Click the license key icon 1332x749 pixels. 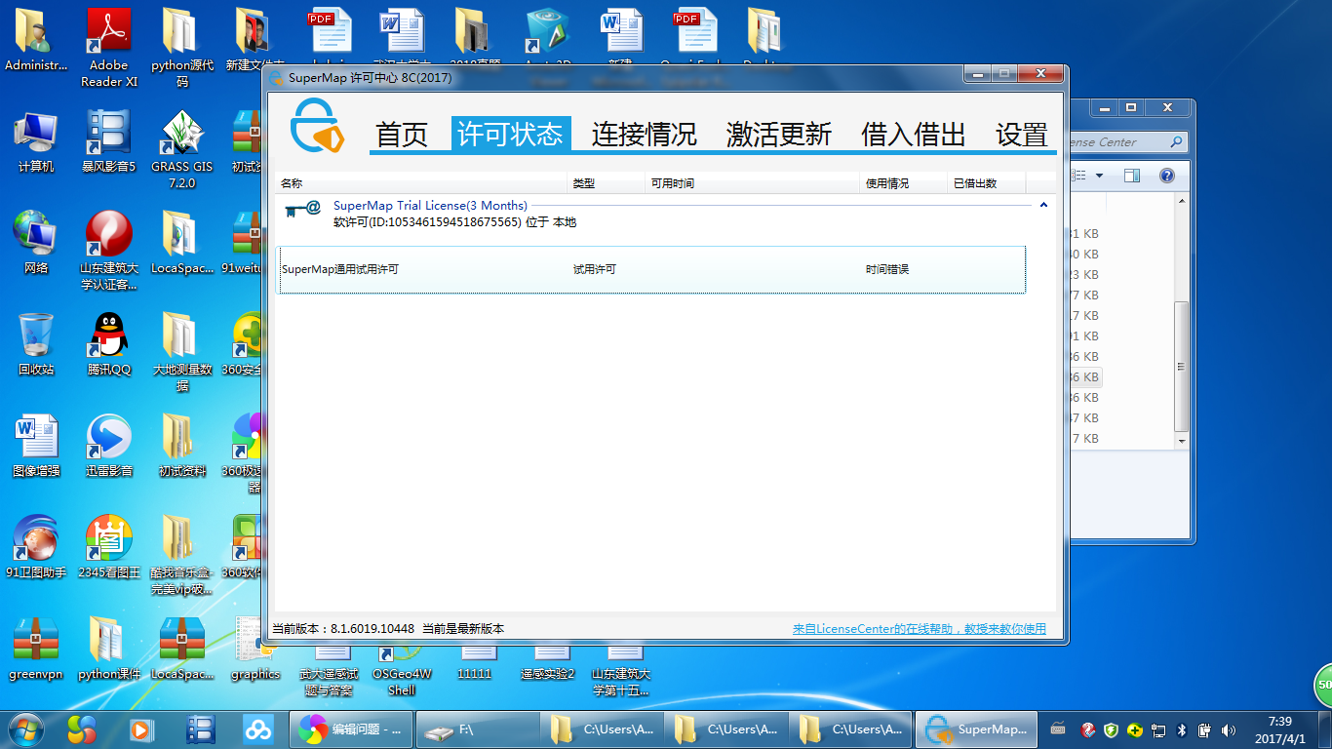[302, 209]
